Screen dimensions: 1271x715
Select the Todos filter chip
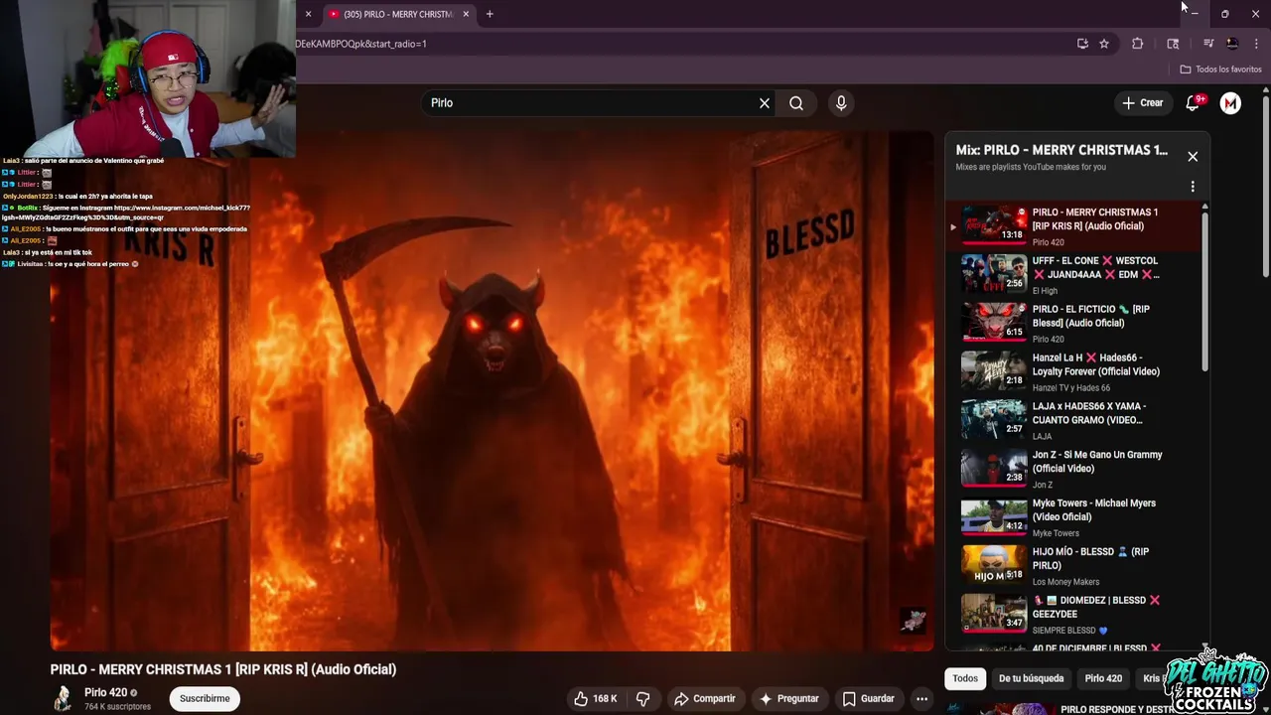965,678
